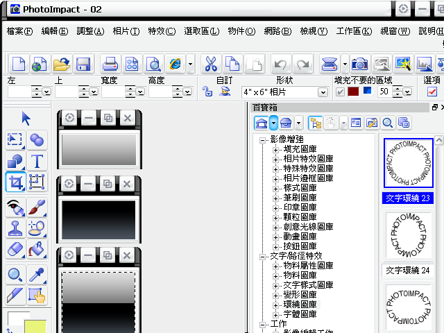Select the Eyedropper tool
This screenshot has height=333, width=444.
click(37, 275)
